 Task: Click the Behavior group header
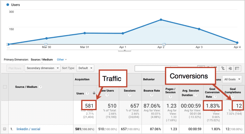[x=149, y=79]
